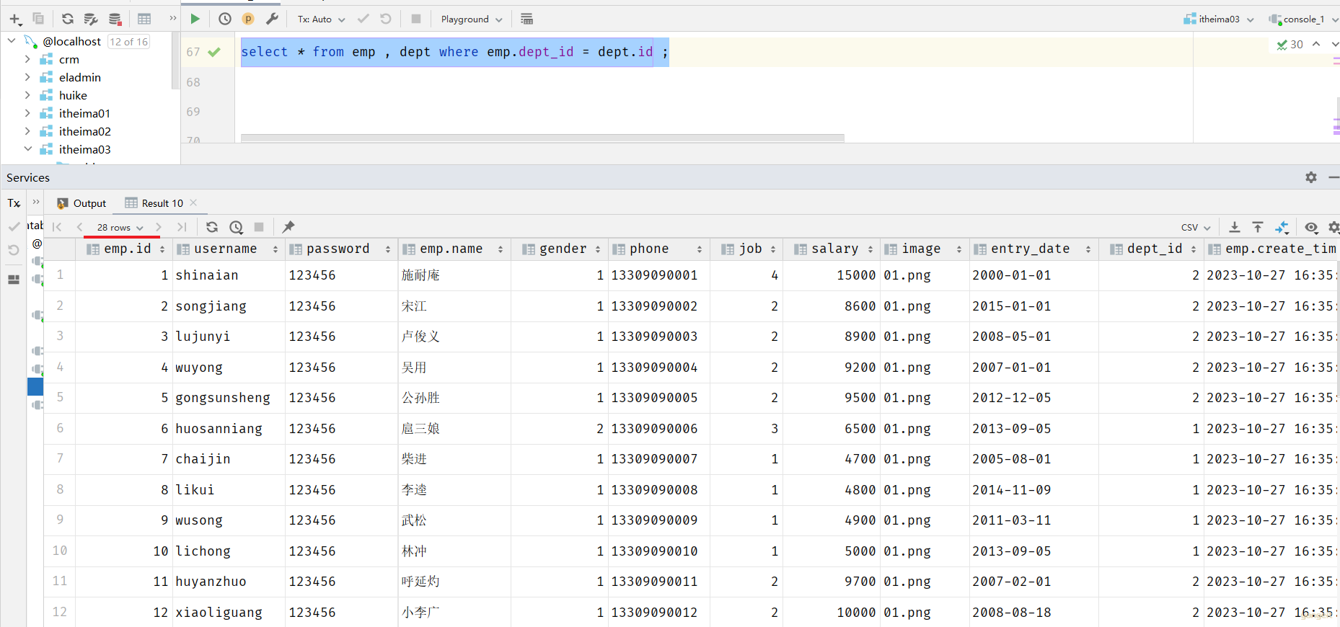Screen dimensions: 1340x627
Task: Select the itheima03 schema in the tree
Action: 85,149
